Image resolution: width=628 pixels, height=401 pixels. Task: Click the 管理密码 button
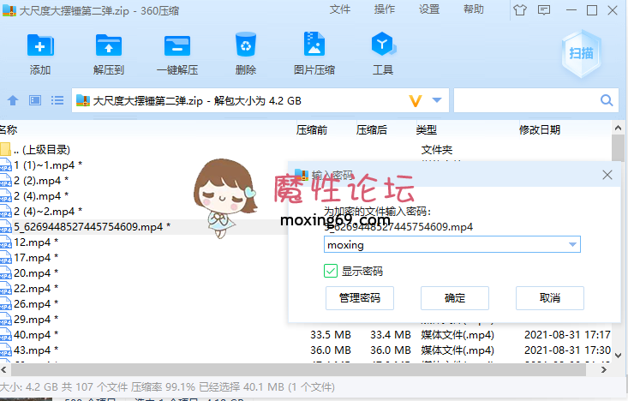[x=360, y=298]
